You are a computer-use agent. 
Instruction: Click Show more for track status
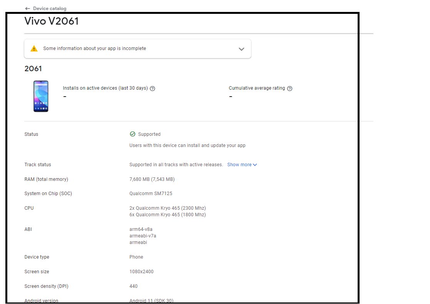tap(239, 165)
